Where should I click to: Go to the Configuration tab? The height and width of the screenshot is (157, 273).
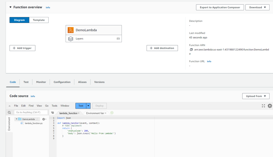point(62,82)
